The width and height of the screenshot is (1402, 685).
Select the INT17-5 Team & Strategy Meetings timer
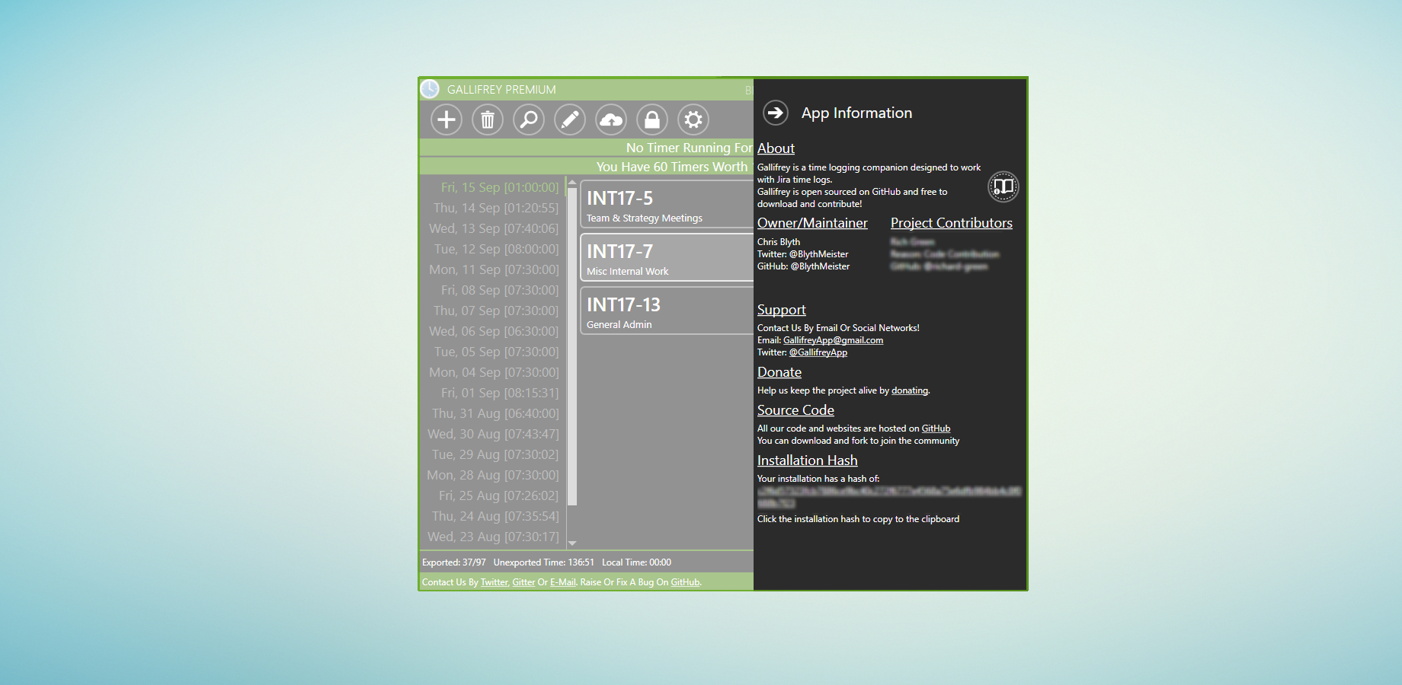tap(667, 204)
